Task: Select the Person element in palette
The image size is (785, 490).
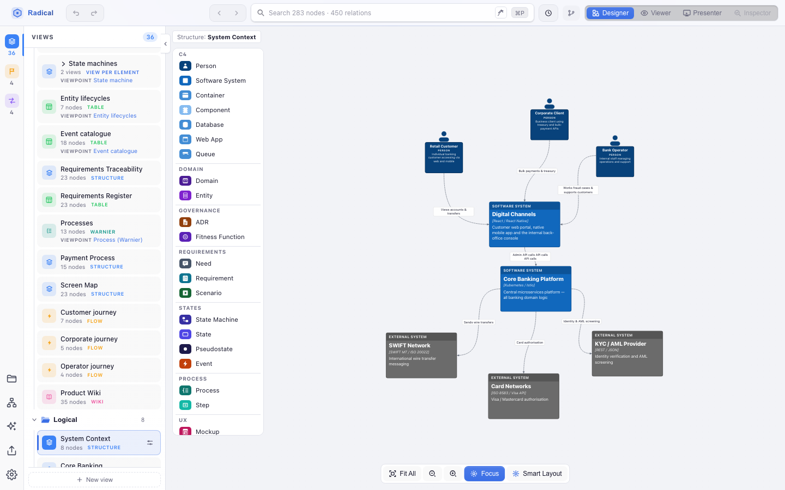Action: 218,66
